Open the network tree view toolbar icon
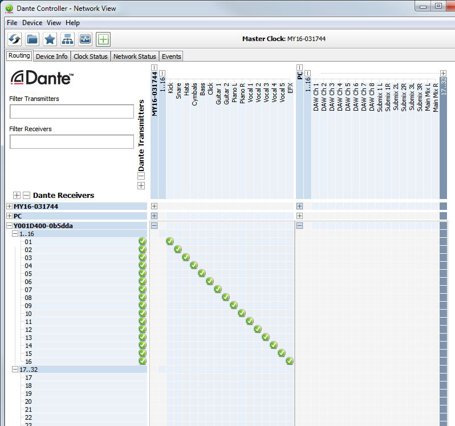 (68, 39)
